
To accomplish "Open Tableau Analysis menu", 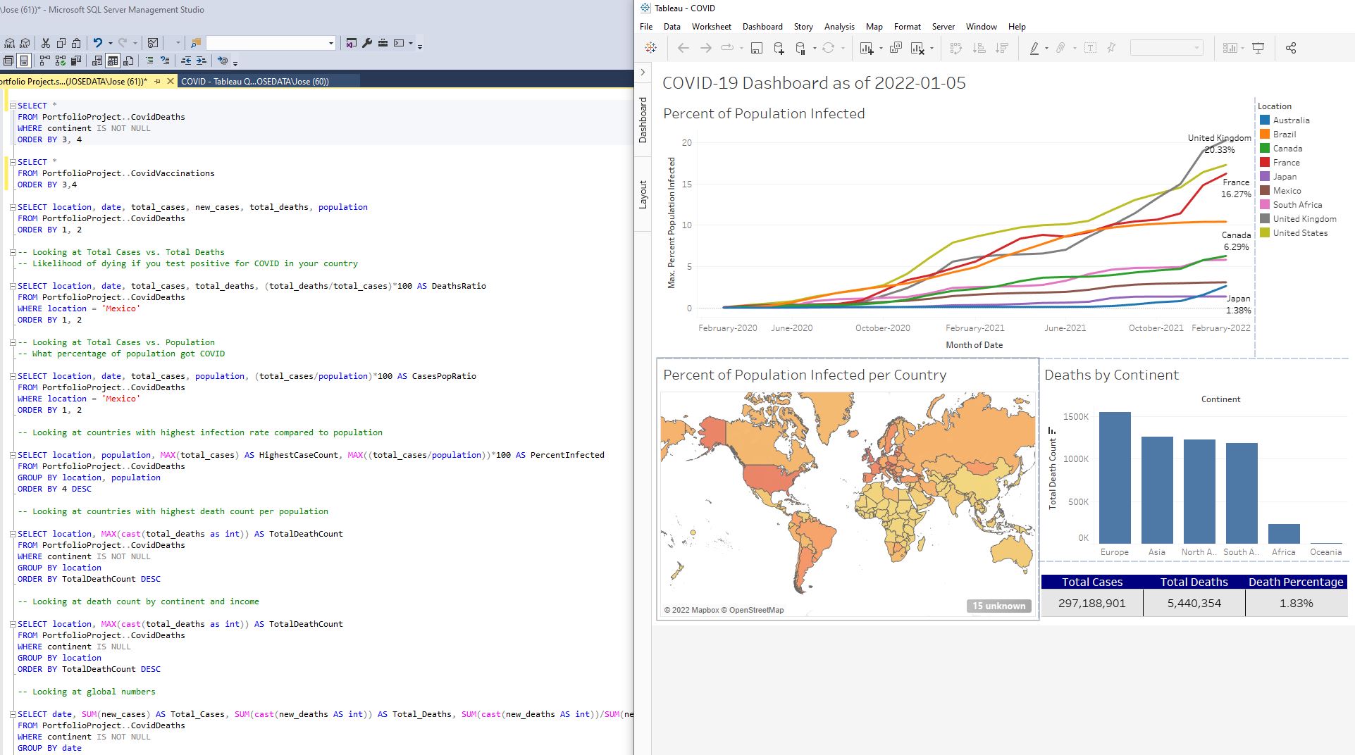I will pyautogui.click(x=839, y=27).
